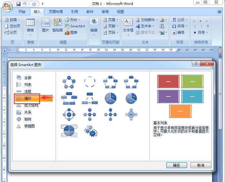Open the 邮件 ribbon tab
Viewport: 225px width, 182px height.
click(90, 12)
